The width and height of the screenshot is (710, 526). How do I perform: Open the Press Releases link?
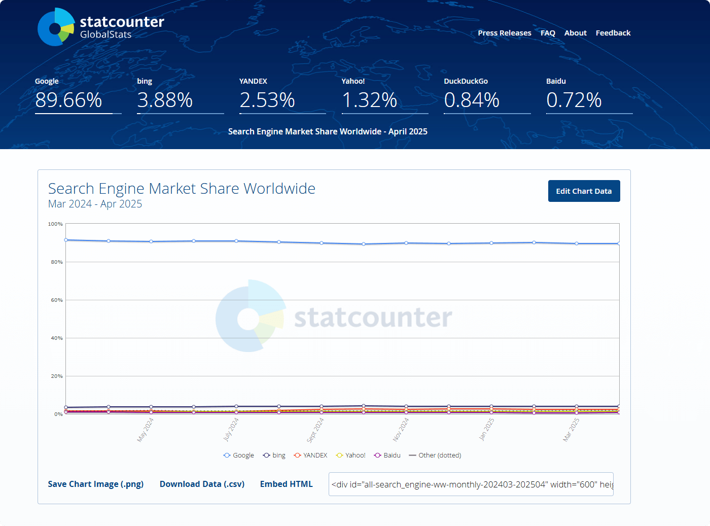505,33
